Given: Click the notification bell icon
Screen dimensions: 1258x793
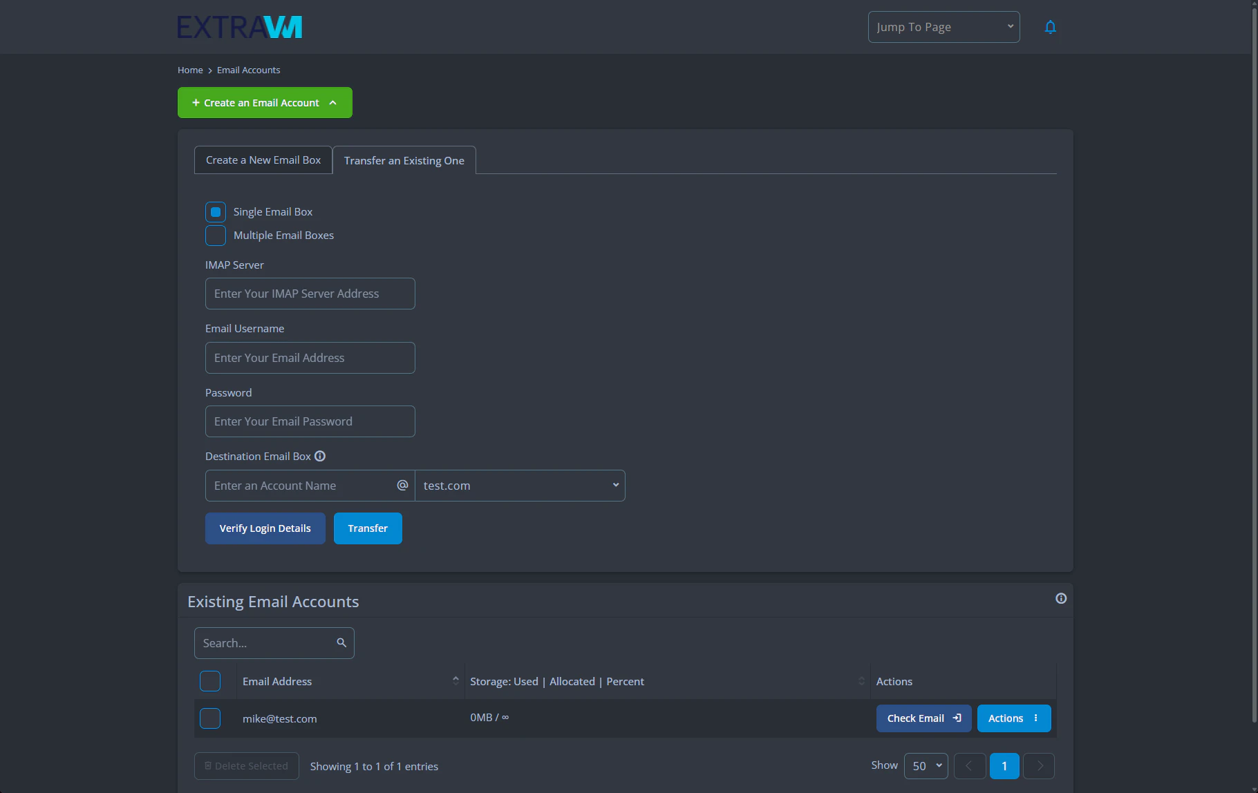Looking at the screenshot, I should click(1050, 27).
